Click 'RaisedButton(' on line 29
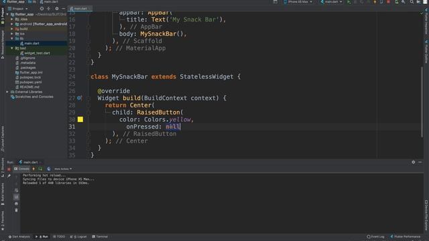This screenshot has width=429, height=241. point(160,112)
